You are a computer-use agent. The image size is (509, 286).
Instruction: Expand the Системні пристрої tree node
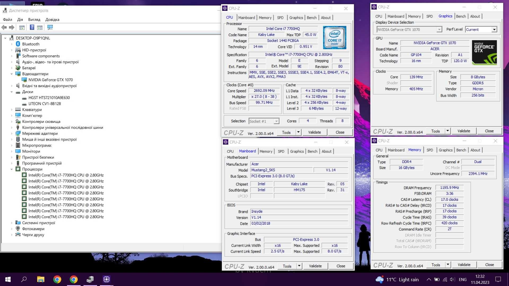[x=12, y=223]
